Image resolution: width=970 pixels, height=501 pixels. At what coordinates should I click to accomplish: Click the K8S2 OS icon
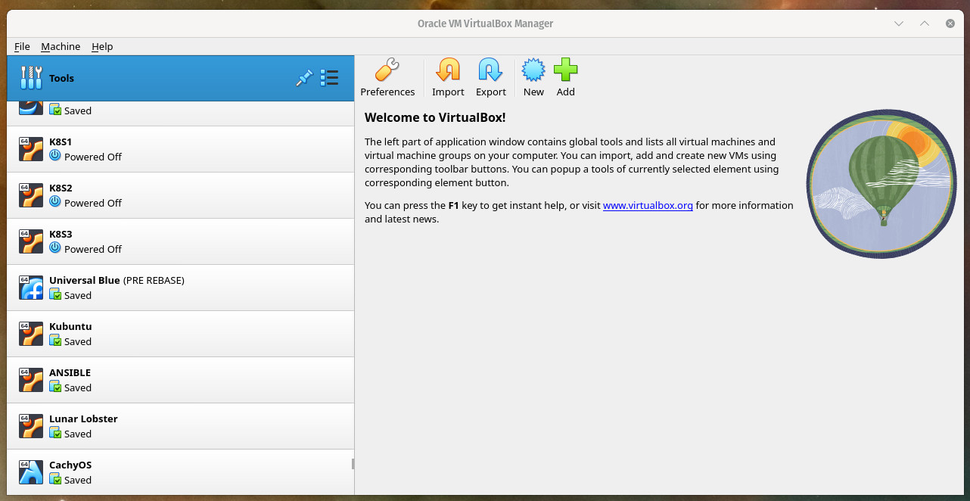31,195
